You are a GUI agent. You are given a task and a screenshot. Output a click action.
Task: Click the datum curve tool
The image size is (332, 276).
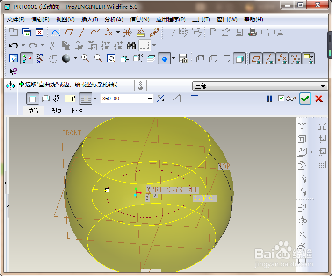tap(95, 32)
